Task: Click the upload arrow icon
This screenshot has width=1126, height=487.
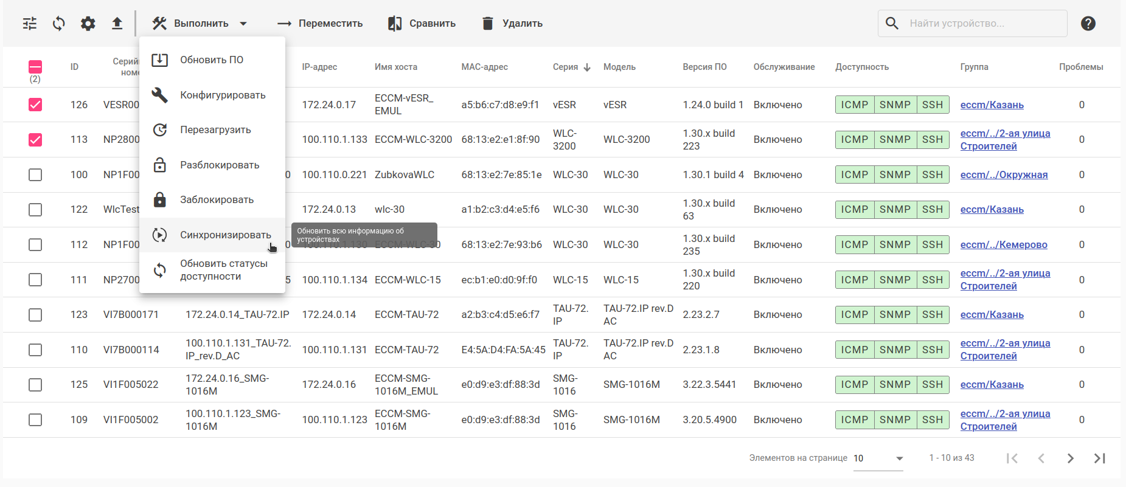Action: point(117,24)
